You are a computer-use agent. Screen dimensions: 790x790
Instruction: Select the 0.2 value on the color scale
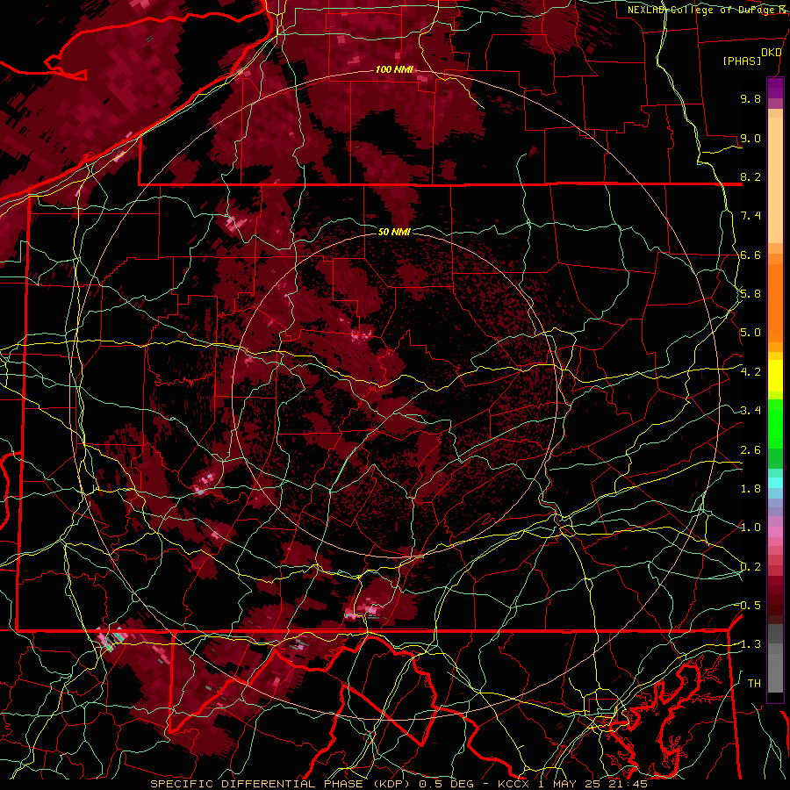click(750, 566)
